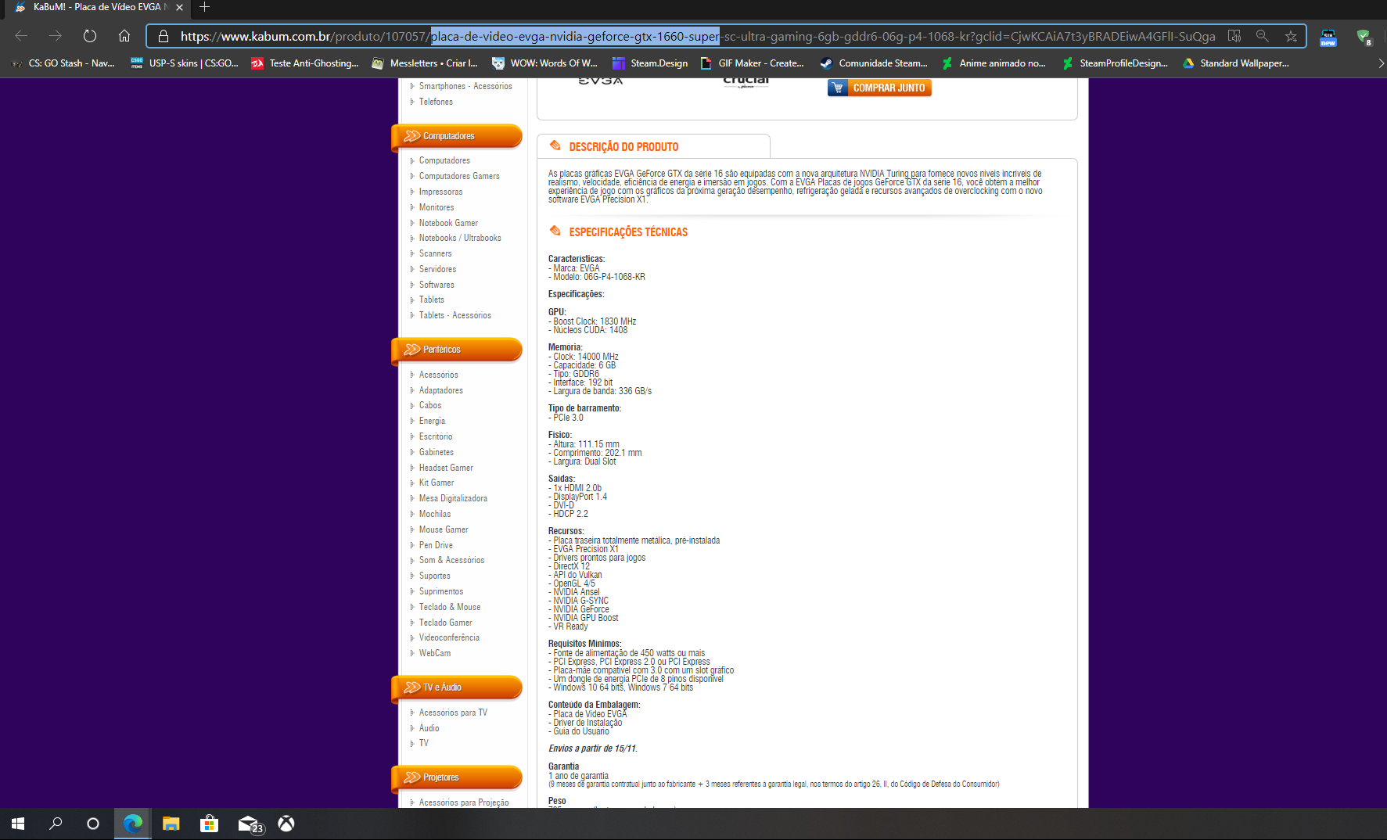
Task: Open Windows taskbar search
Action: coord(56,824)
